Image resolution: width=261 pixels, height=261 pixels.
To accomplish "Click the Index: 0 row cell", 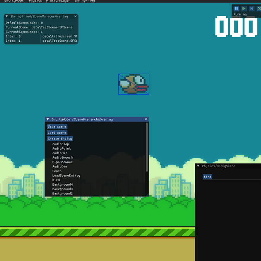I will click(13, 36).
